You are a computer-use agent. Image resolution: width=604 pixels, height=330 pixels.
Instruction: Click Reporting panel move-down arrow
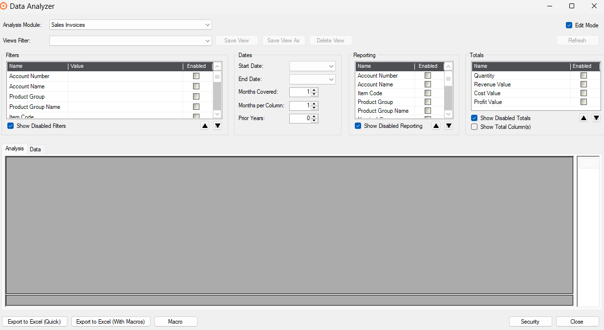coord(449,126)
